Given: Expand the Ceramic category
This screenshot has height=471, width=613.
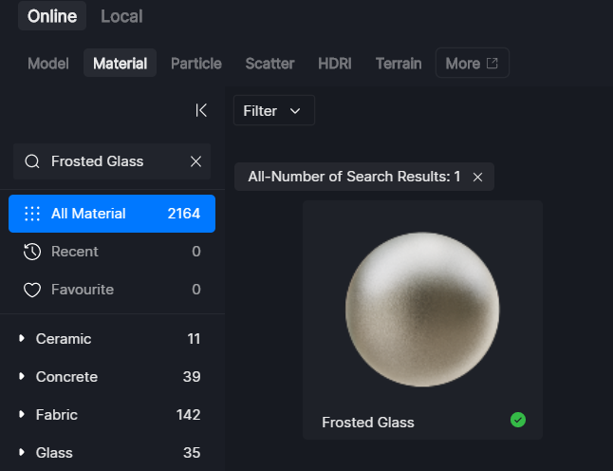Looking at the screenshot, I should pyautogui.click(x=22, y=339).
